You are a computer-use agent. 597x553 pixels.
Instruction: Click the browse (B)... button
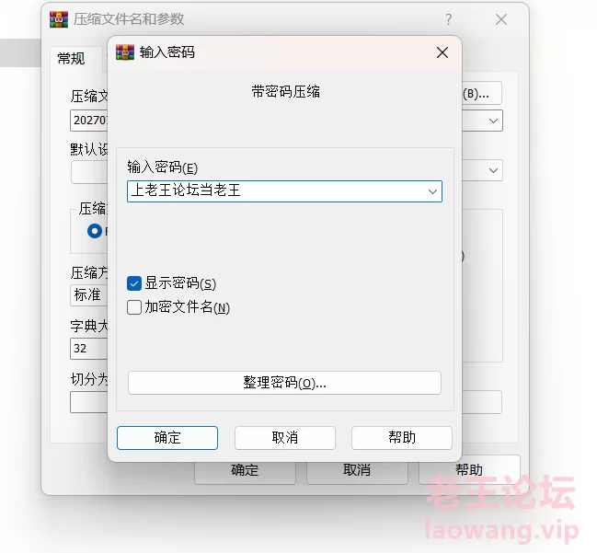tap(482, 93)
